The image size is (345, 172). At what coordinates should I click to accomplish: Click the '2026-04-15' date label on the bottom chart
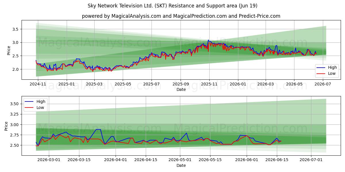146,160
